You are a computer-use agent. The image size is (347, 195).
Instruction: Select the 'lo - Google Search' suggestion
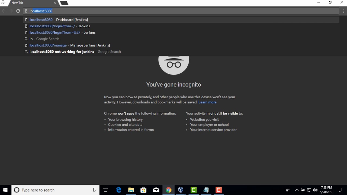pyautogui.click(x=181, y=39)
